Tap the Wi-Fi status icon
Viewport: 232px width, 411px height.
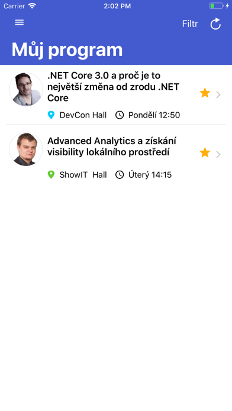(32, 6)
